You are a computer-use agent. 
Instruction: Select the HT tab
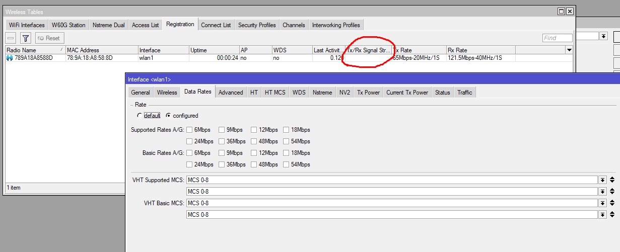(x=254, y=92)
